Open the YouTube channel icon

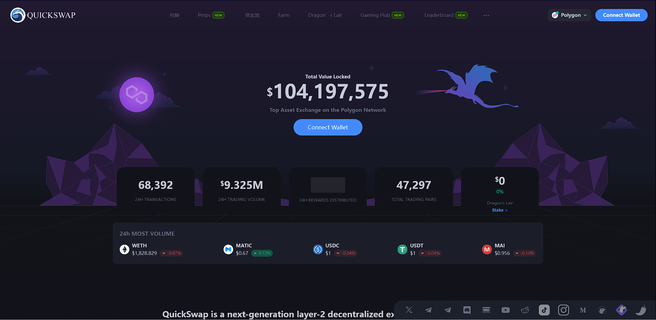click(506, 310)
